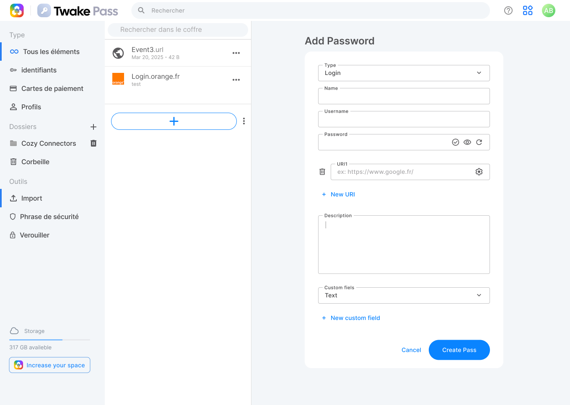Expand the Type dropdown showing Login
Screen dimensions: 570x405
[x=404, y=73]
